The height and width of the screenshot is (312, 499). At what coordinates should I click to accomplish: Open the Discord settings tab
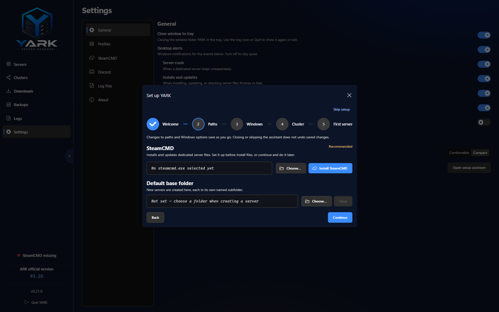pos(118,72)
